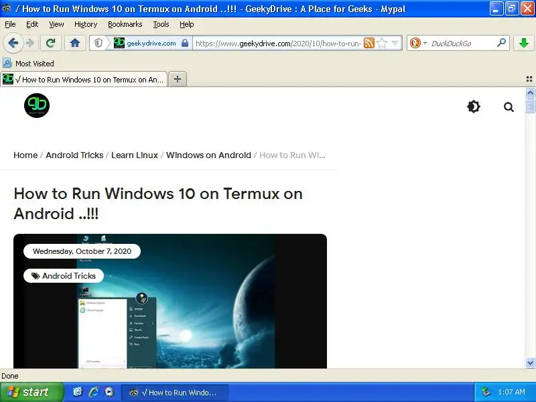Open a new tab with plus

[x=178, y=79]
